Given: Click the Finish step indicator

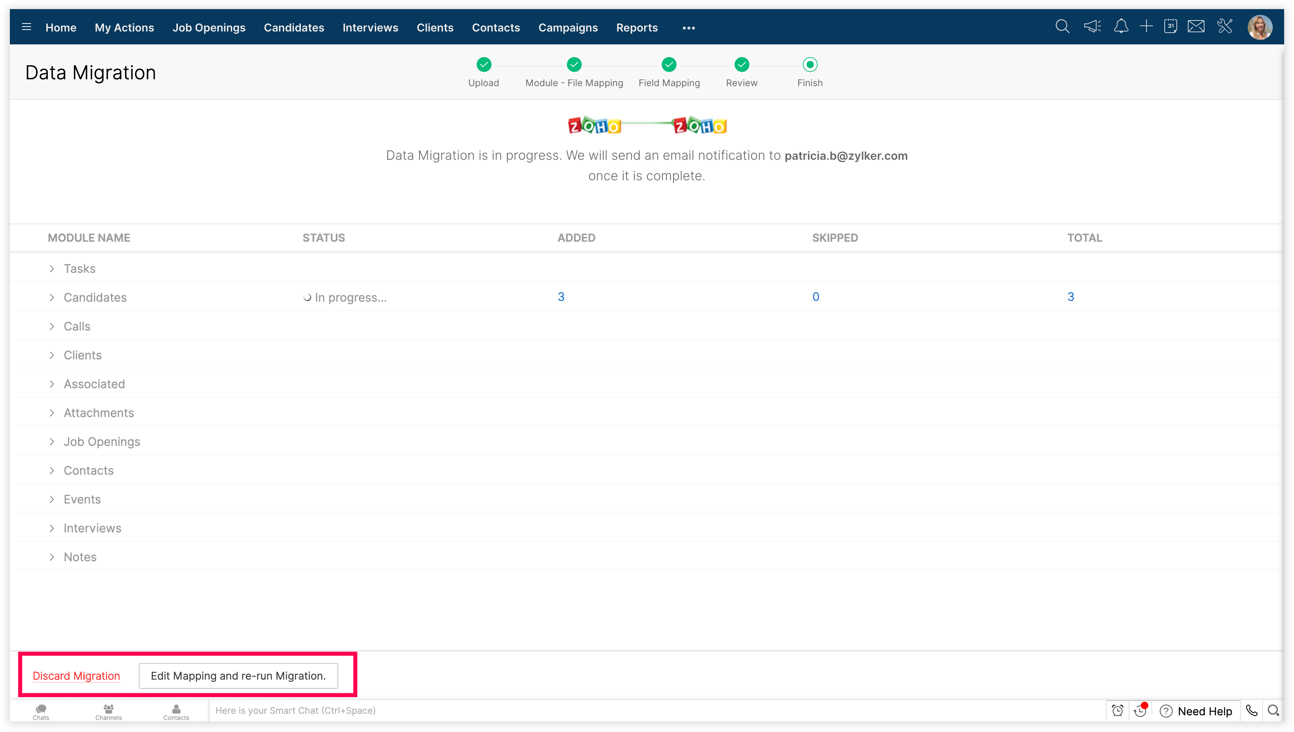Looking at the screenshot, I should pos(810,65).
